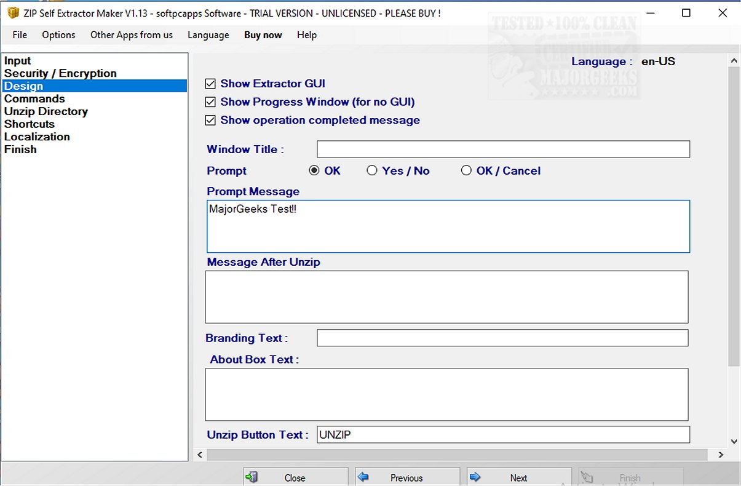Click into the Window Title field
The height and width of the screenshot is (486, 741).
click(x=503, y=149)
